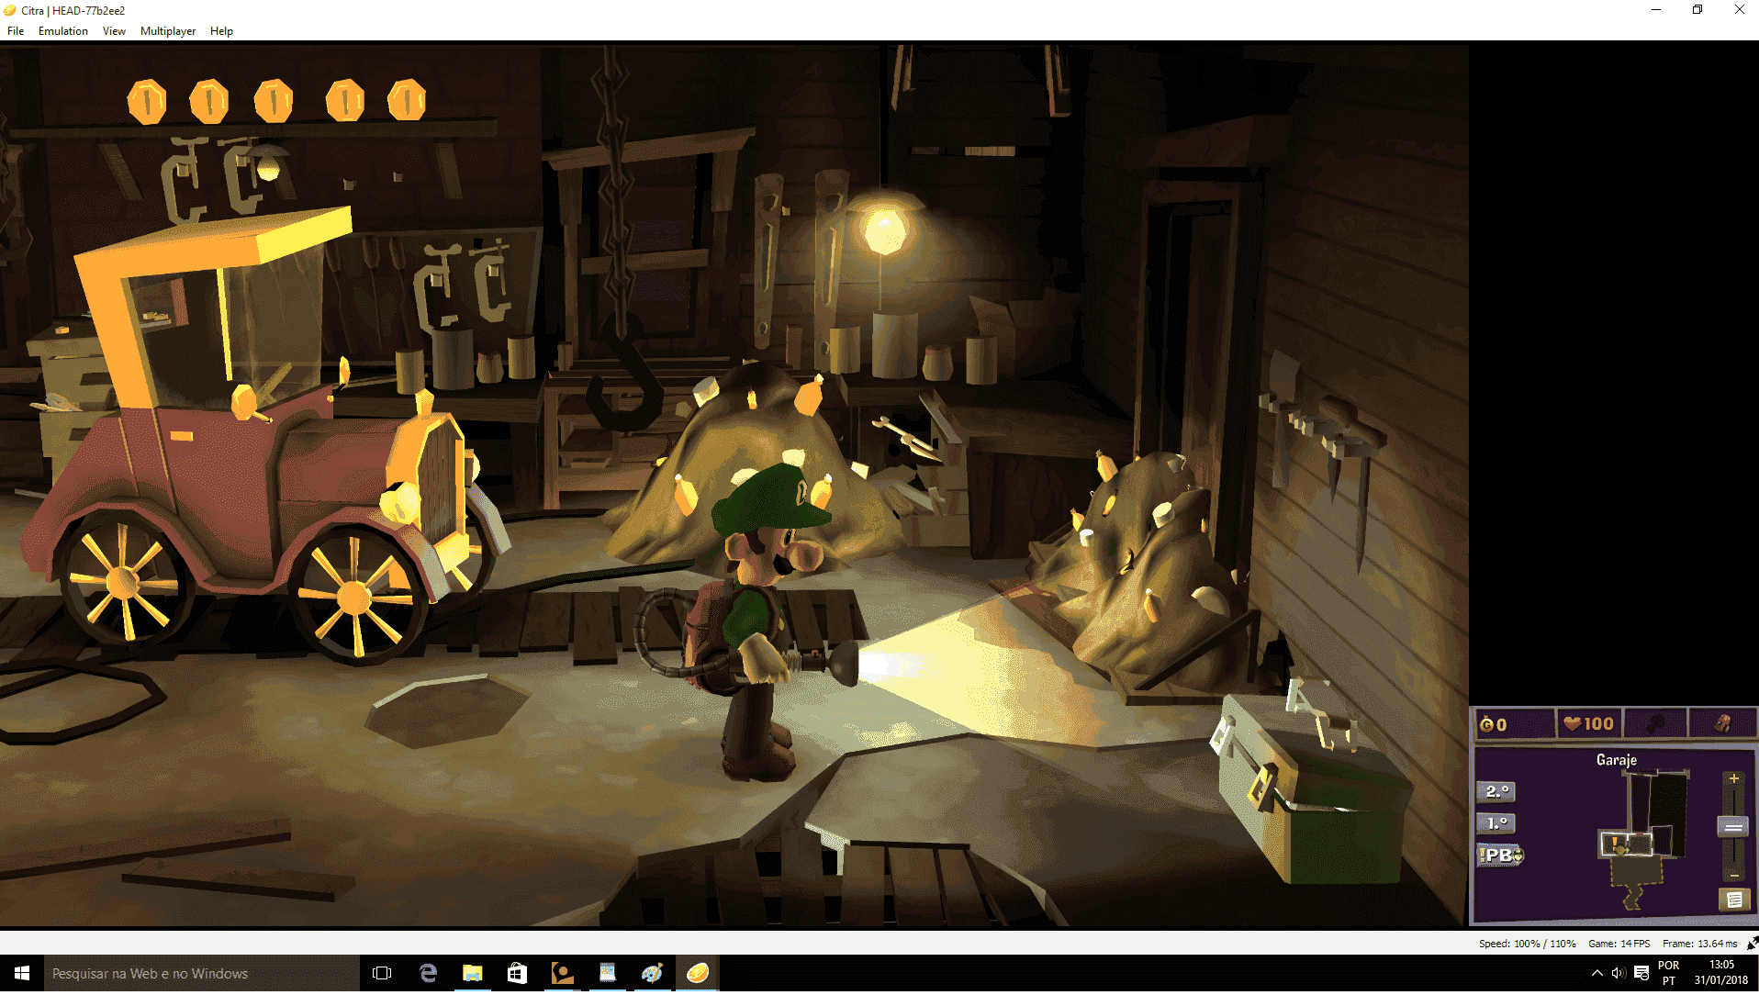Click the Frame 13.64 ms status
1759x995 pixels.
click(x=1699, y=944)
